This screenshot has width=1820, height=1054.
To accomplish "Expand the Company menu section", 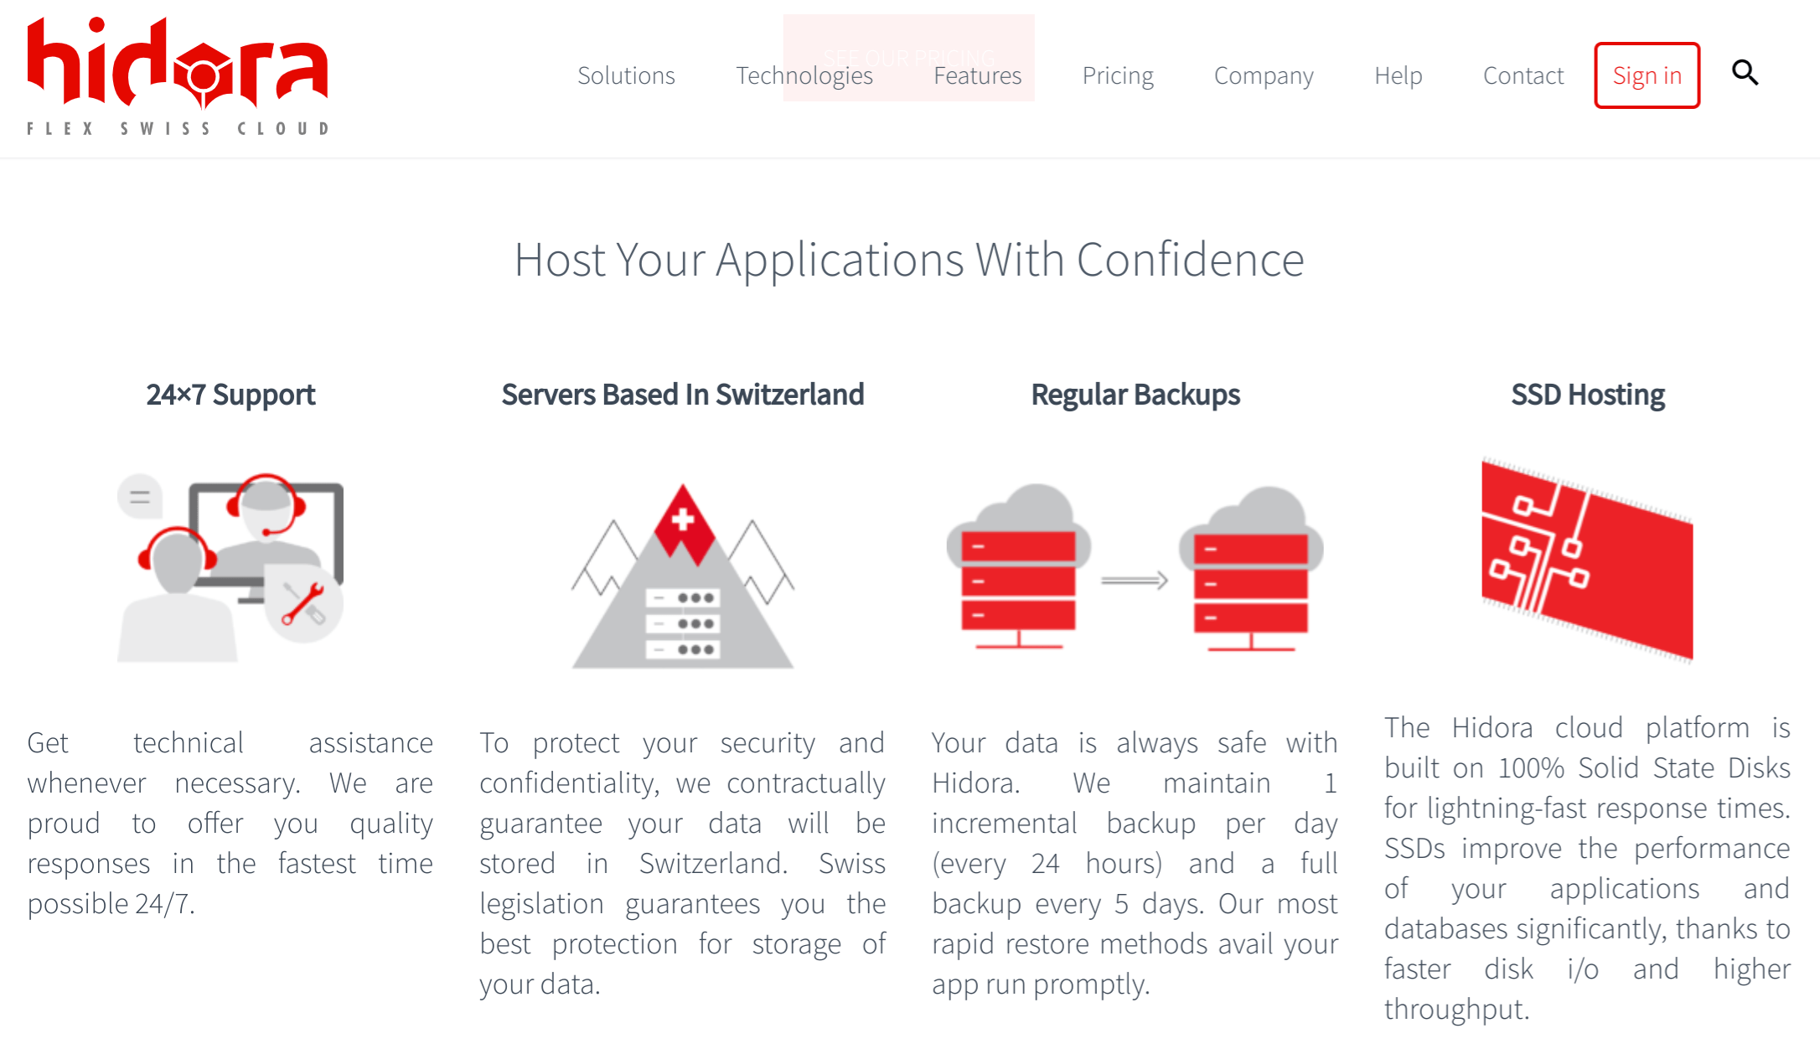I will coord(1264,74).
